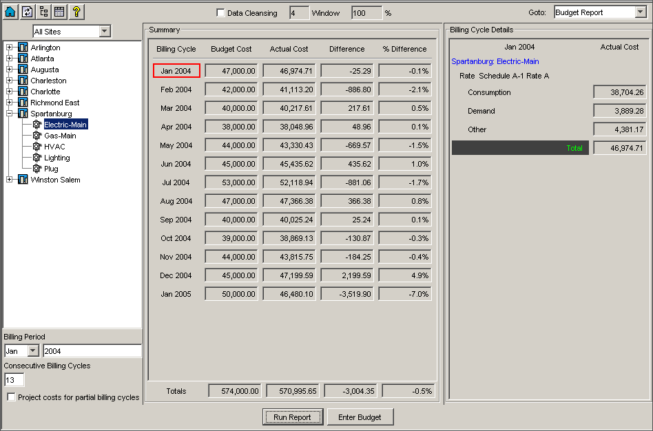Click the Home toolbar icon

click(10, 12)
